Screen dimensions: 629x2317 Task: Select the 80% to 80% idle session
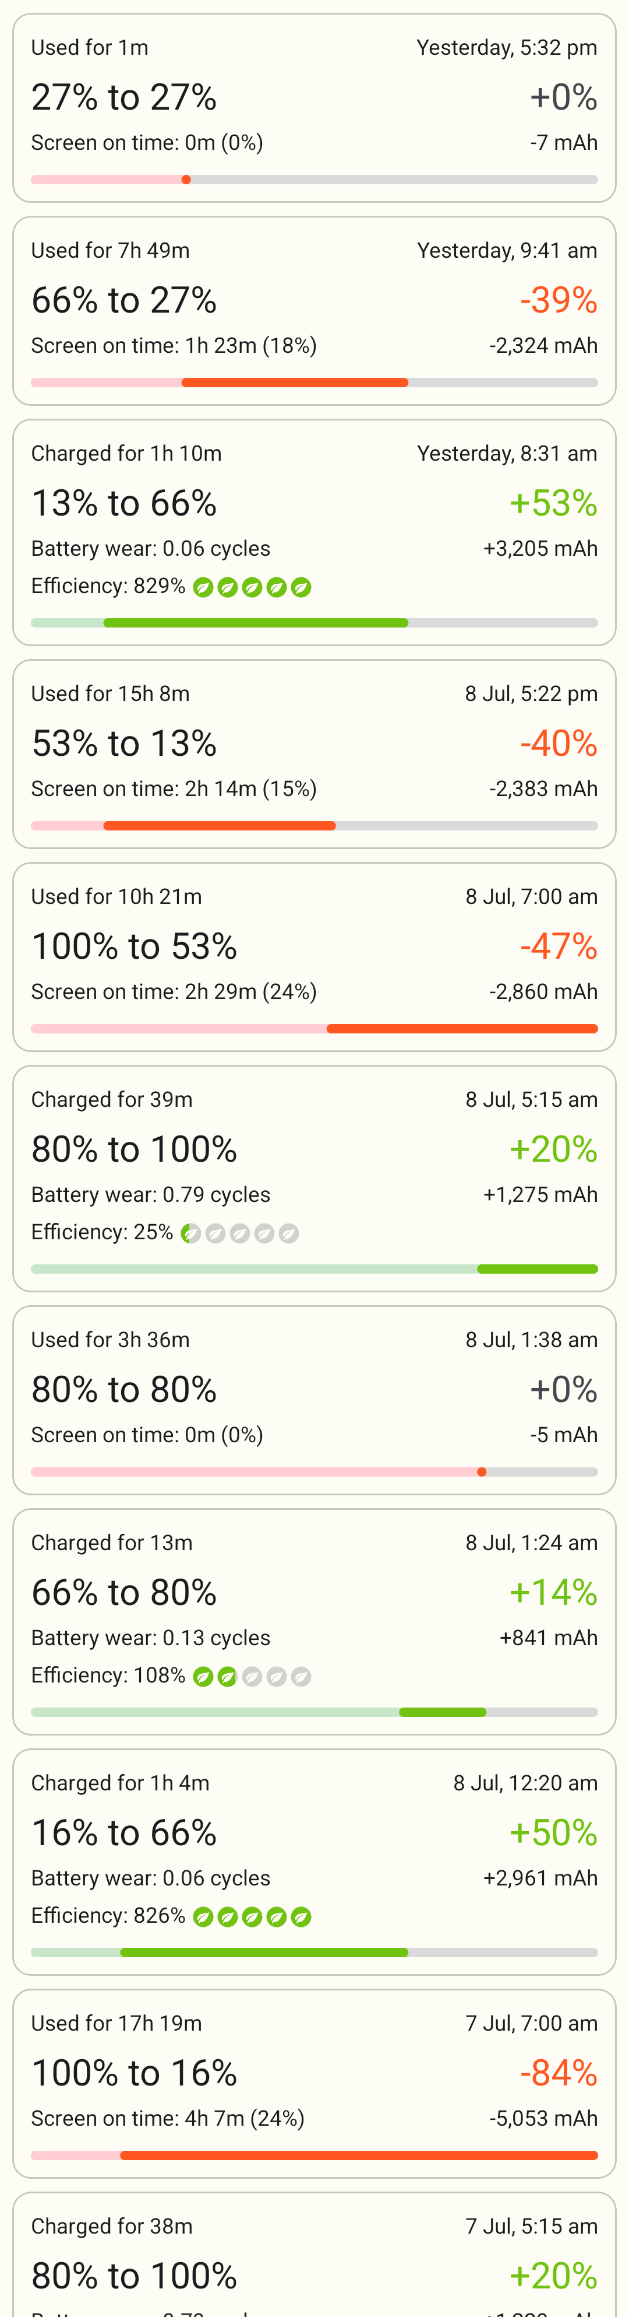(314, 1400)
